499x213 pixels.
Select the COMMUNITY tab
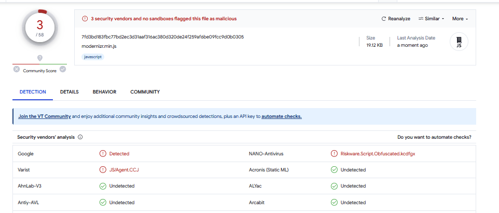145,92
